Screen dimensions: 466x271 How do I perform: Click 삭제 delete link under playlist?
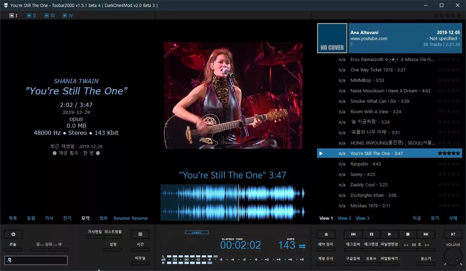point(453,218)
